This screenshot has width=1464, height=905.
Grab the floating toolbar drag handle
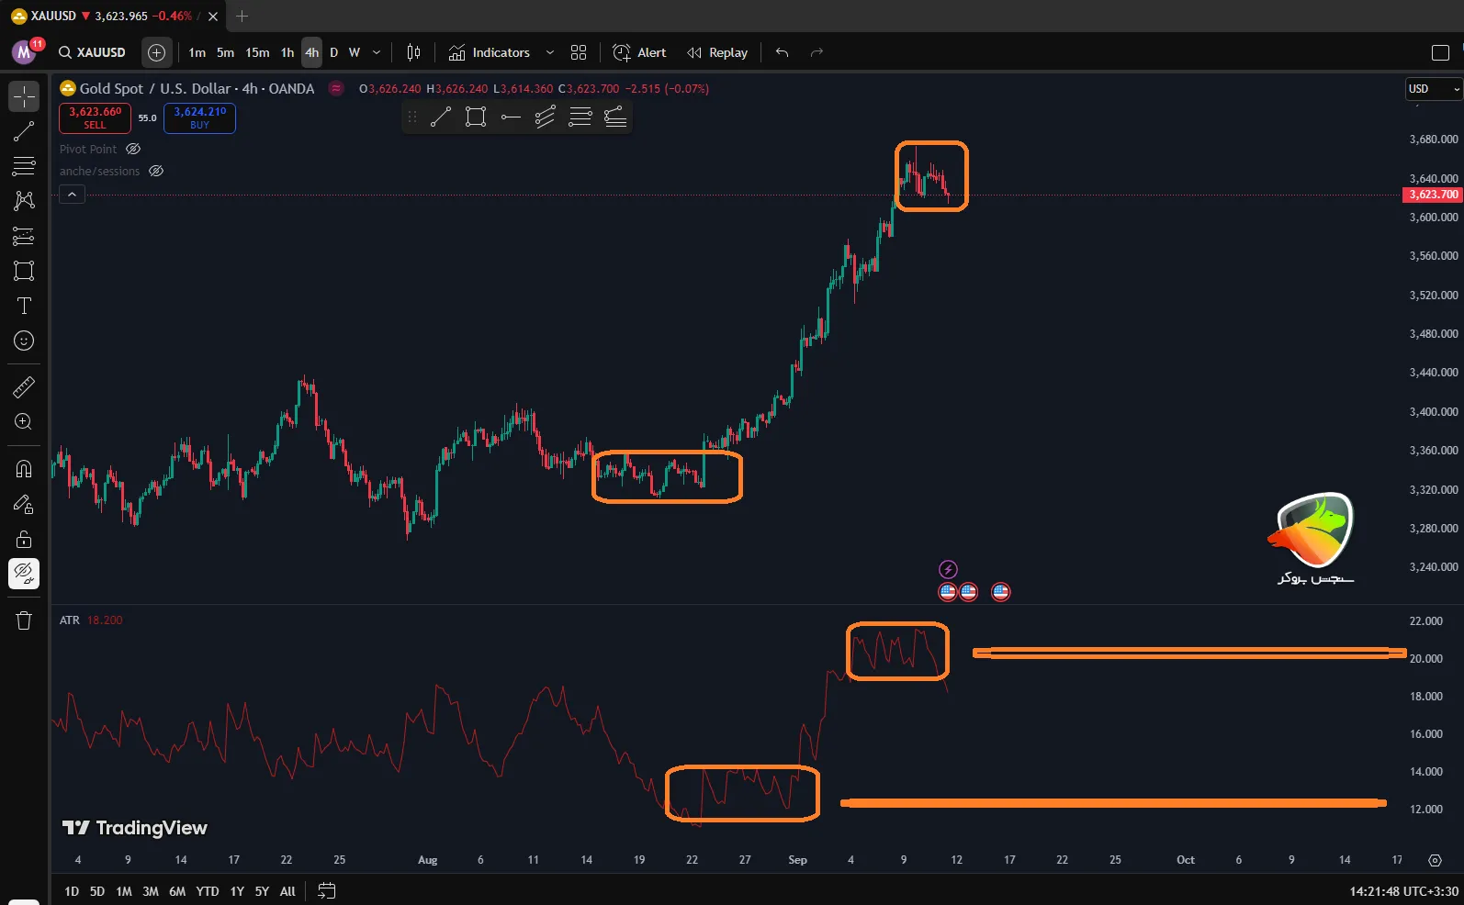coord(412,117)
